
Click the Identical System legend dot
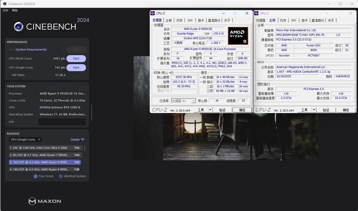pyautogui.click(x=60, y=176)
